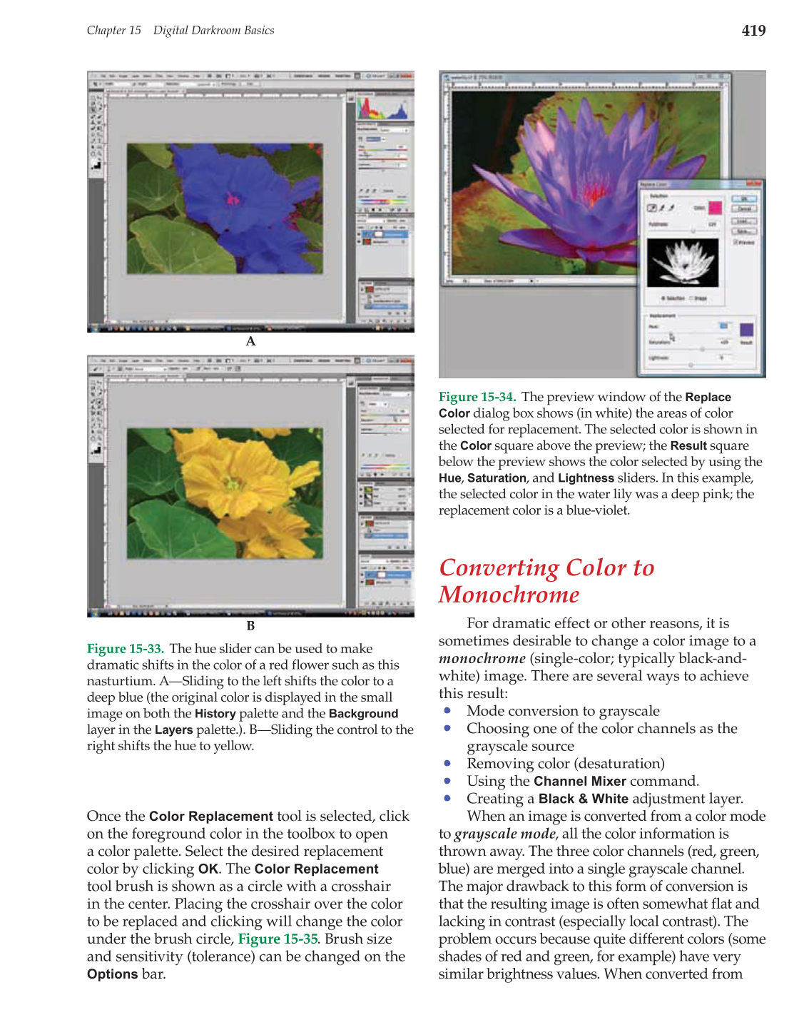
Task: Click the Cancel button in Replace Color dialog
Action: (x=744, y=208)
